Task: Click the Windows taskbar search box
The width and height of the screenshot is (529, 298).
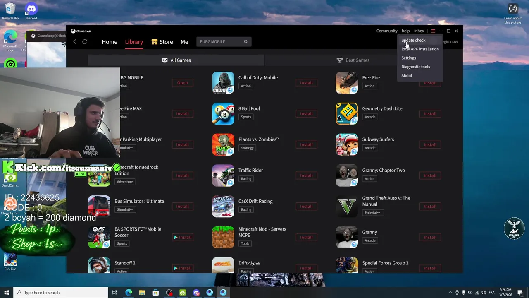Action: 61,293
